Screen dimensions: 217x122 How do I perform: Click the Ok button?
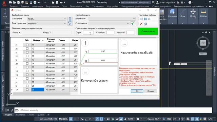(137, 91)
